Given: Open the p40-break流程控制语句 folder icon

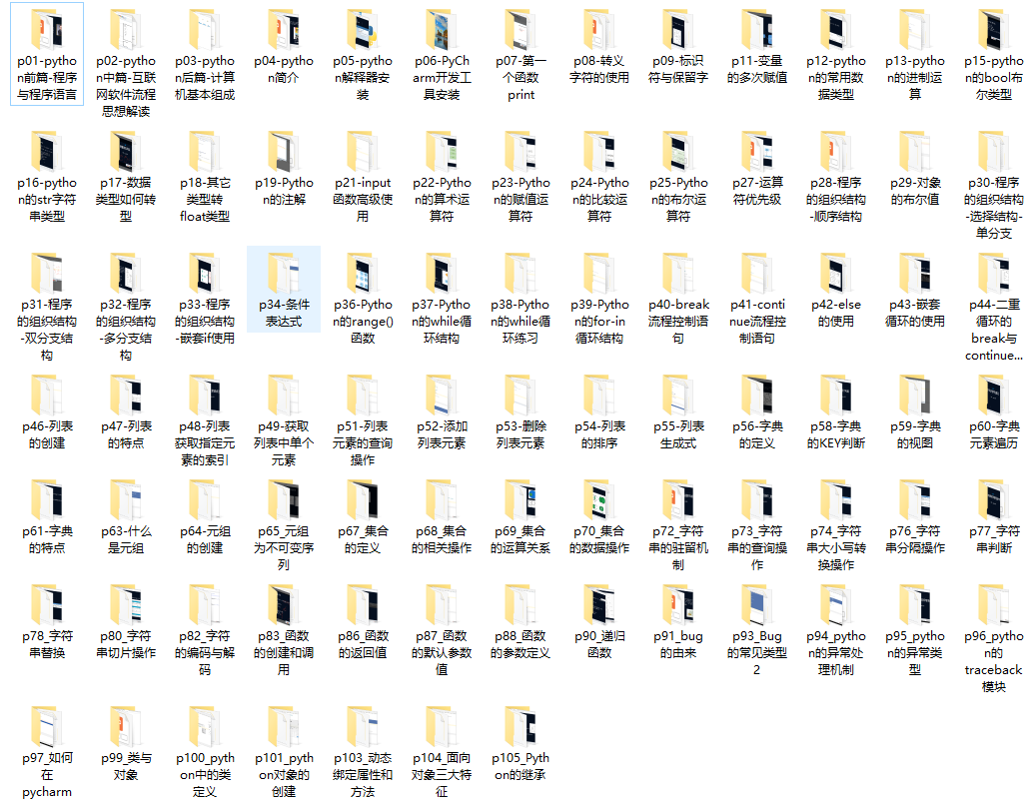Looking at the screenshot, I should (678, 274).
